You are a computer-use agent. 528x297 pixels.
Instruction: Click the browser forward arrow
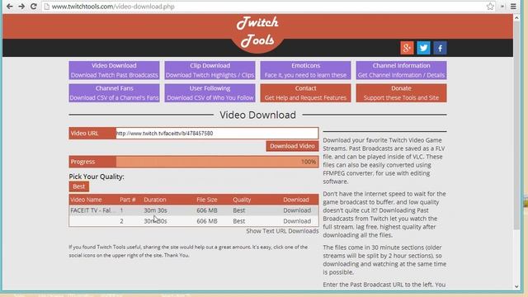(x=21, y=7)
